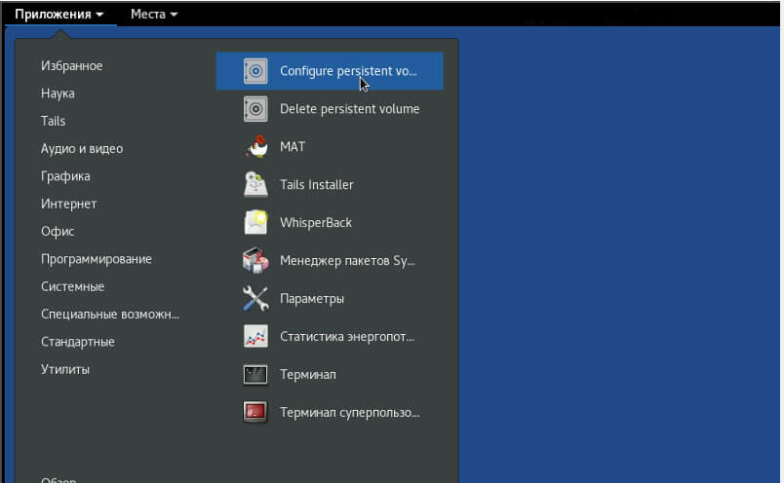Select the Графика category

[x=65, y=176]
